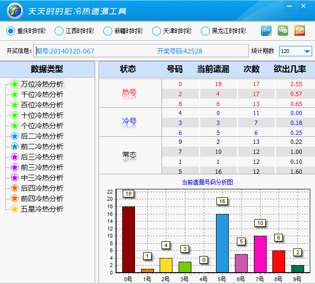Open 五星冷热分析 in the tree
The image size is (315, 284).
tap(42, 209)
